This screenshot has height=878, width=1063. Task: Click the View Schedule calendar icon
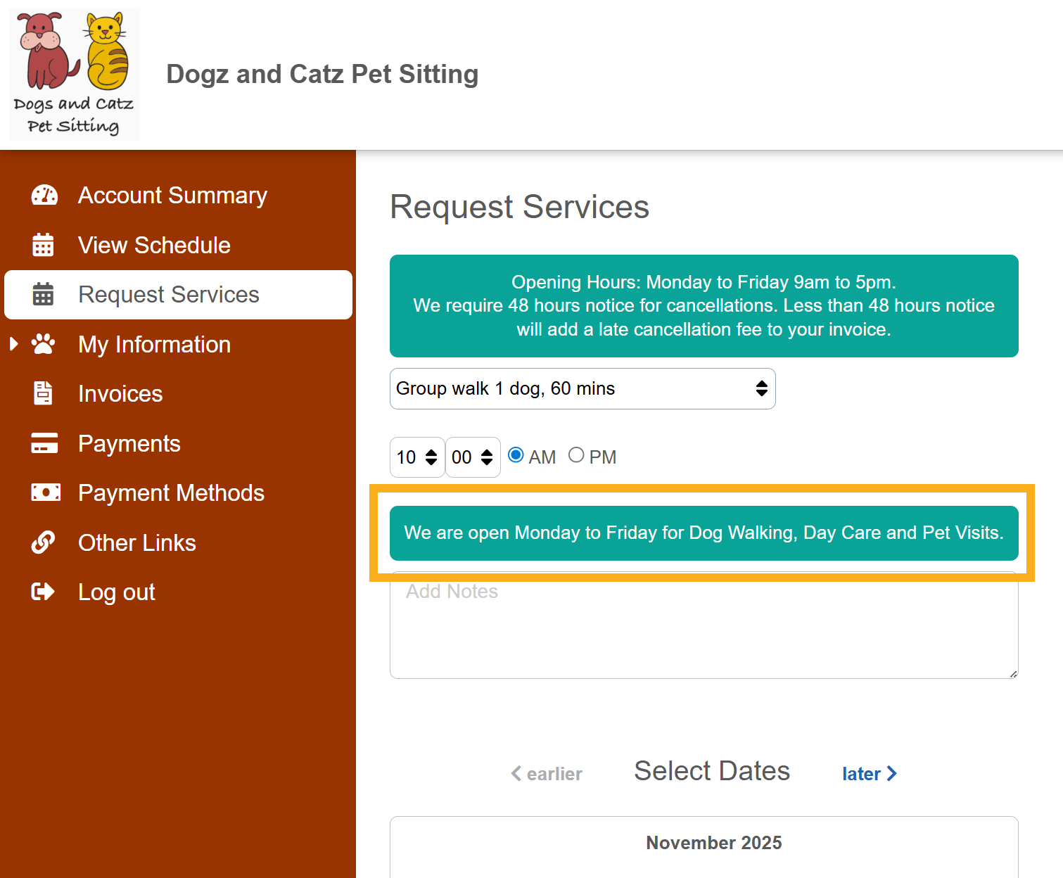pos(43,245)
